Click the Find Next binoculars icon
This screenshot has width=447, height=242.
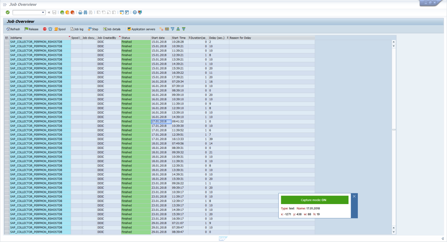[90, 12]
